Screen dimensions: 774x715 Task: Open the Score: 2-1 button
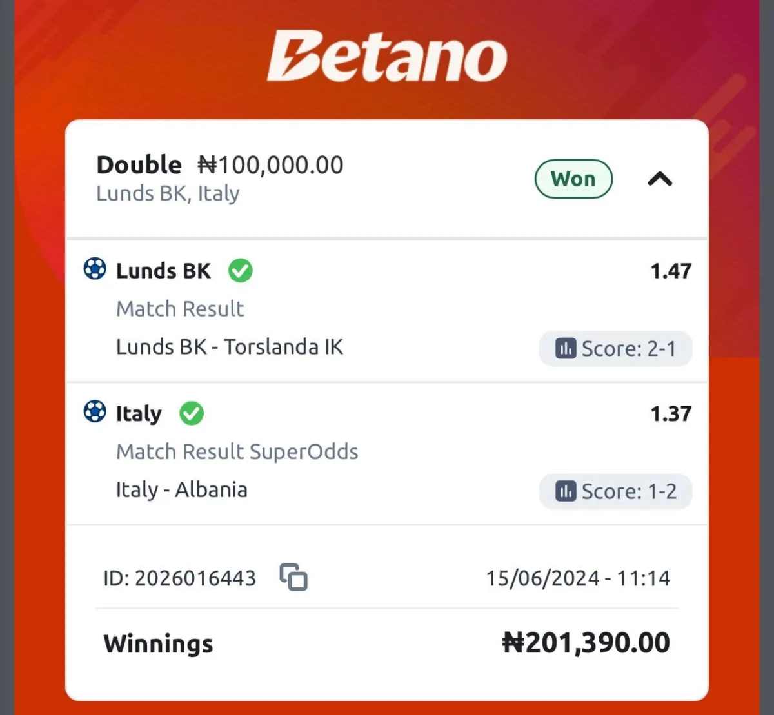pos(616,349)
